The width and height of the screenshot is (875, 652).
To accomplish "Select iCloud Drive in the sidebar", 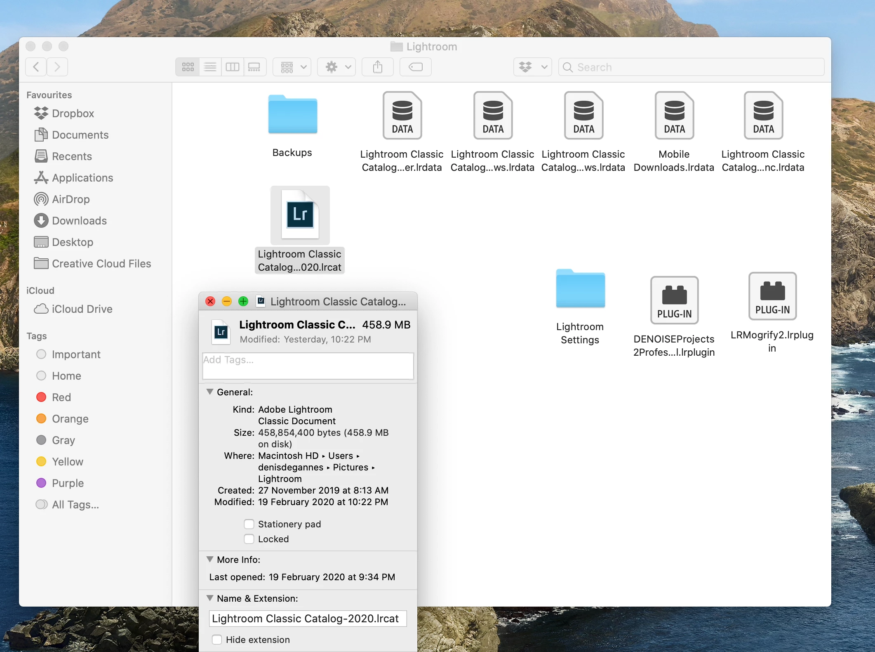I will pos(82,309).
